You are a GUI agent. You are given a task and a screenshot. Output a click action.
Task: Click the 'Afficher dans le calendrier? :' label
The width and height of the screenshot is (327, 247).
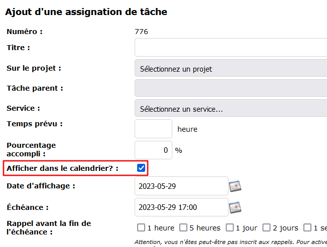pyautogui.click(x=62, y=168)
